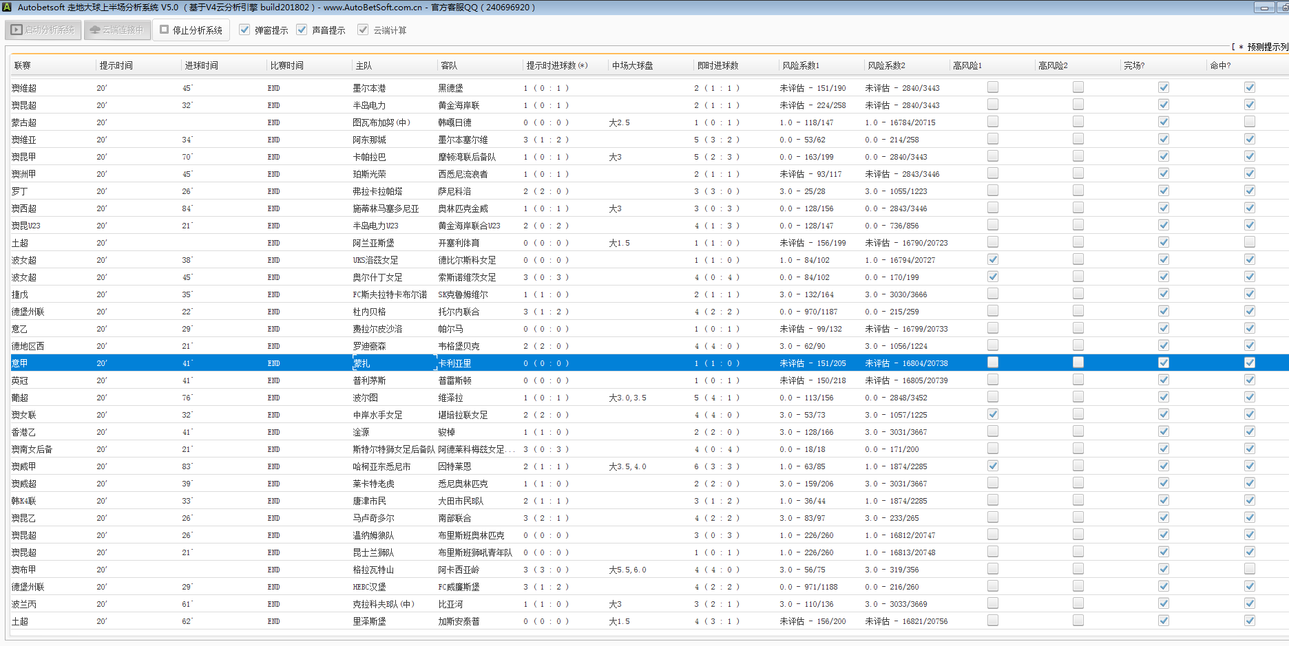Click the 预测提示列 label
This screenshot has height=646, width=1289.
pyautogui.click(x=1266, y=47)
